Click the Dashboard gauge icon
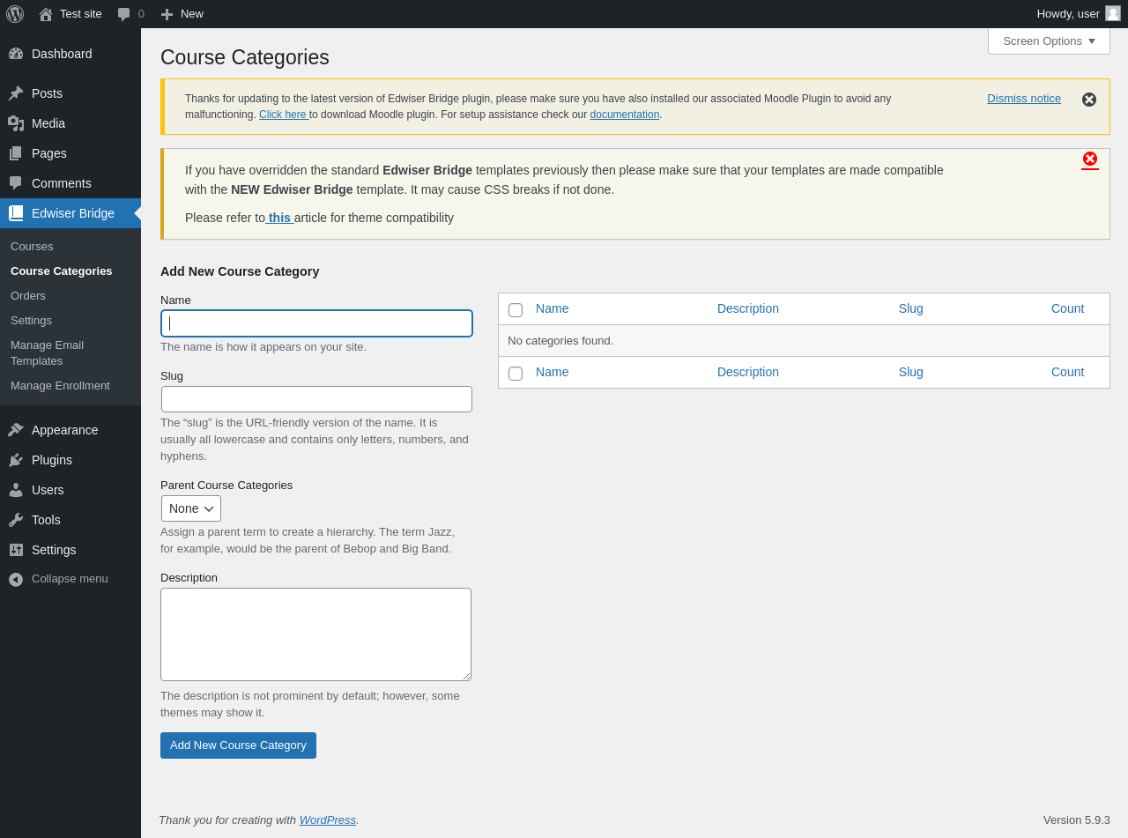Image resolution: width=1128 pixels, height=838 pixels. coord(16,54)
